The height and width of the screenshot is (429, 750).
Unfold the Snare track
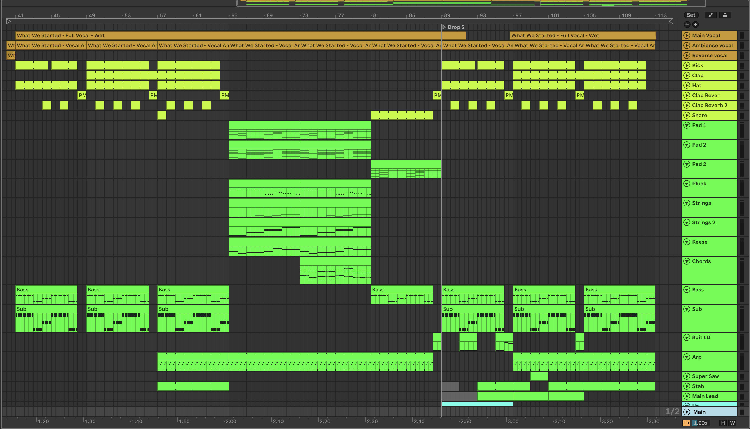pyautogui.click(x=687, y=115)
